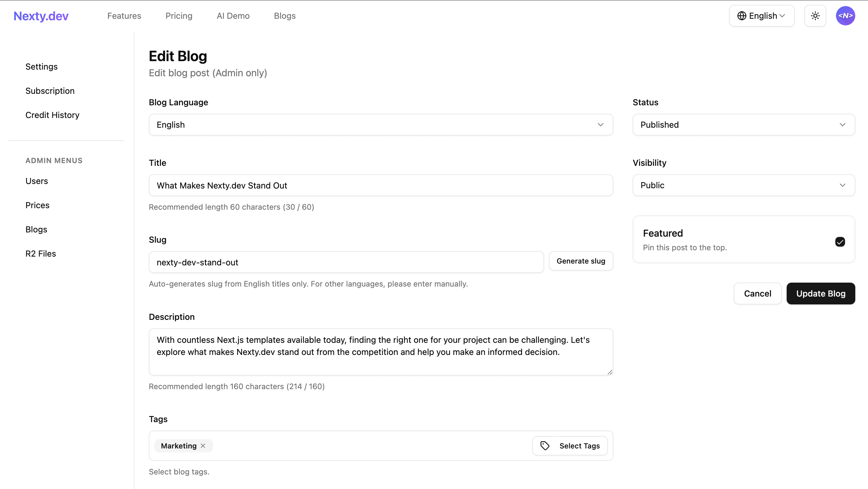Open the user avatar menu

click(x=845, y=16)
